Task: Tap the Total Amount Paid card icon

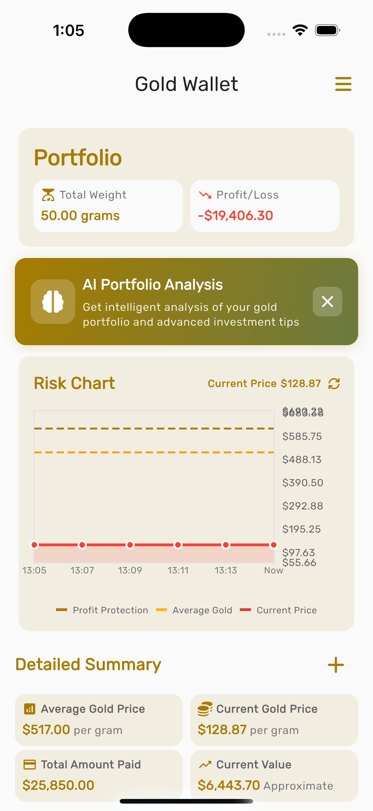Action: 30,764
